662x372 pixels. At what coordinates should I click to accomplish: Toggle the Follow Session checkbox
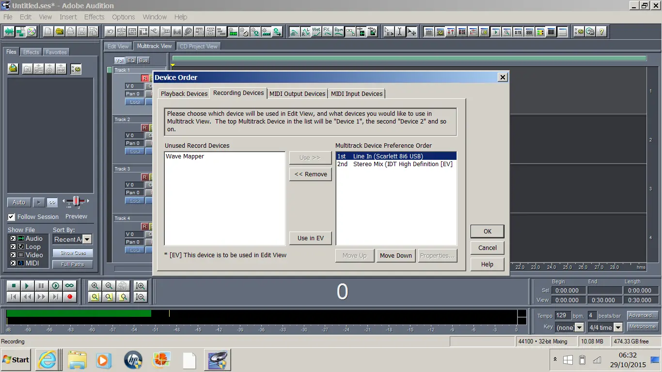tap(12, 217)
